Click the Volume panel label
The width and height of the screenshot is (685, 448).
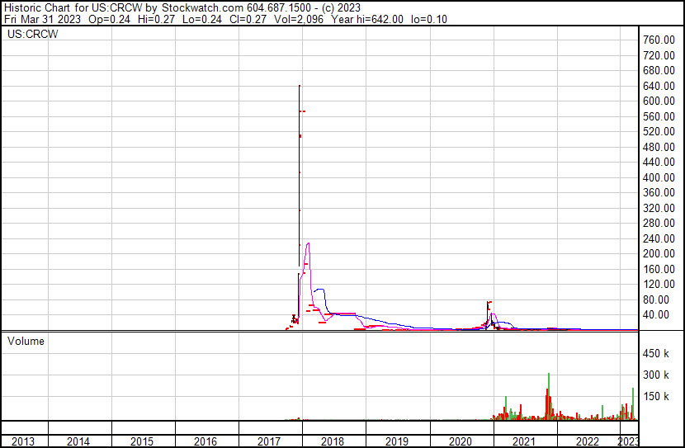tap(26, 341)
